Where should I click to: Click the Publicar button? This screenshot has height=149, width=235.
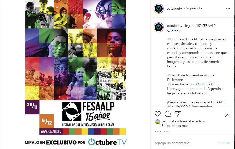(x=224, y=143)
